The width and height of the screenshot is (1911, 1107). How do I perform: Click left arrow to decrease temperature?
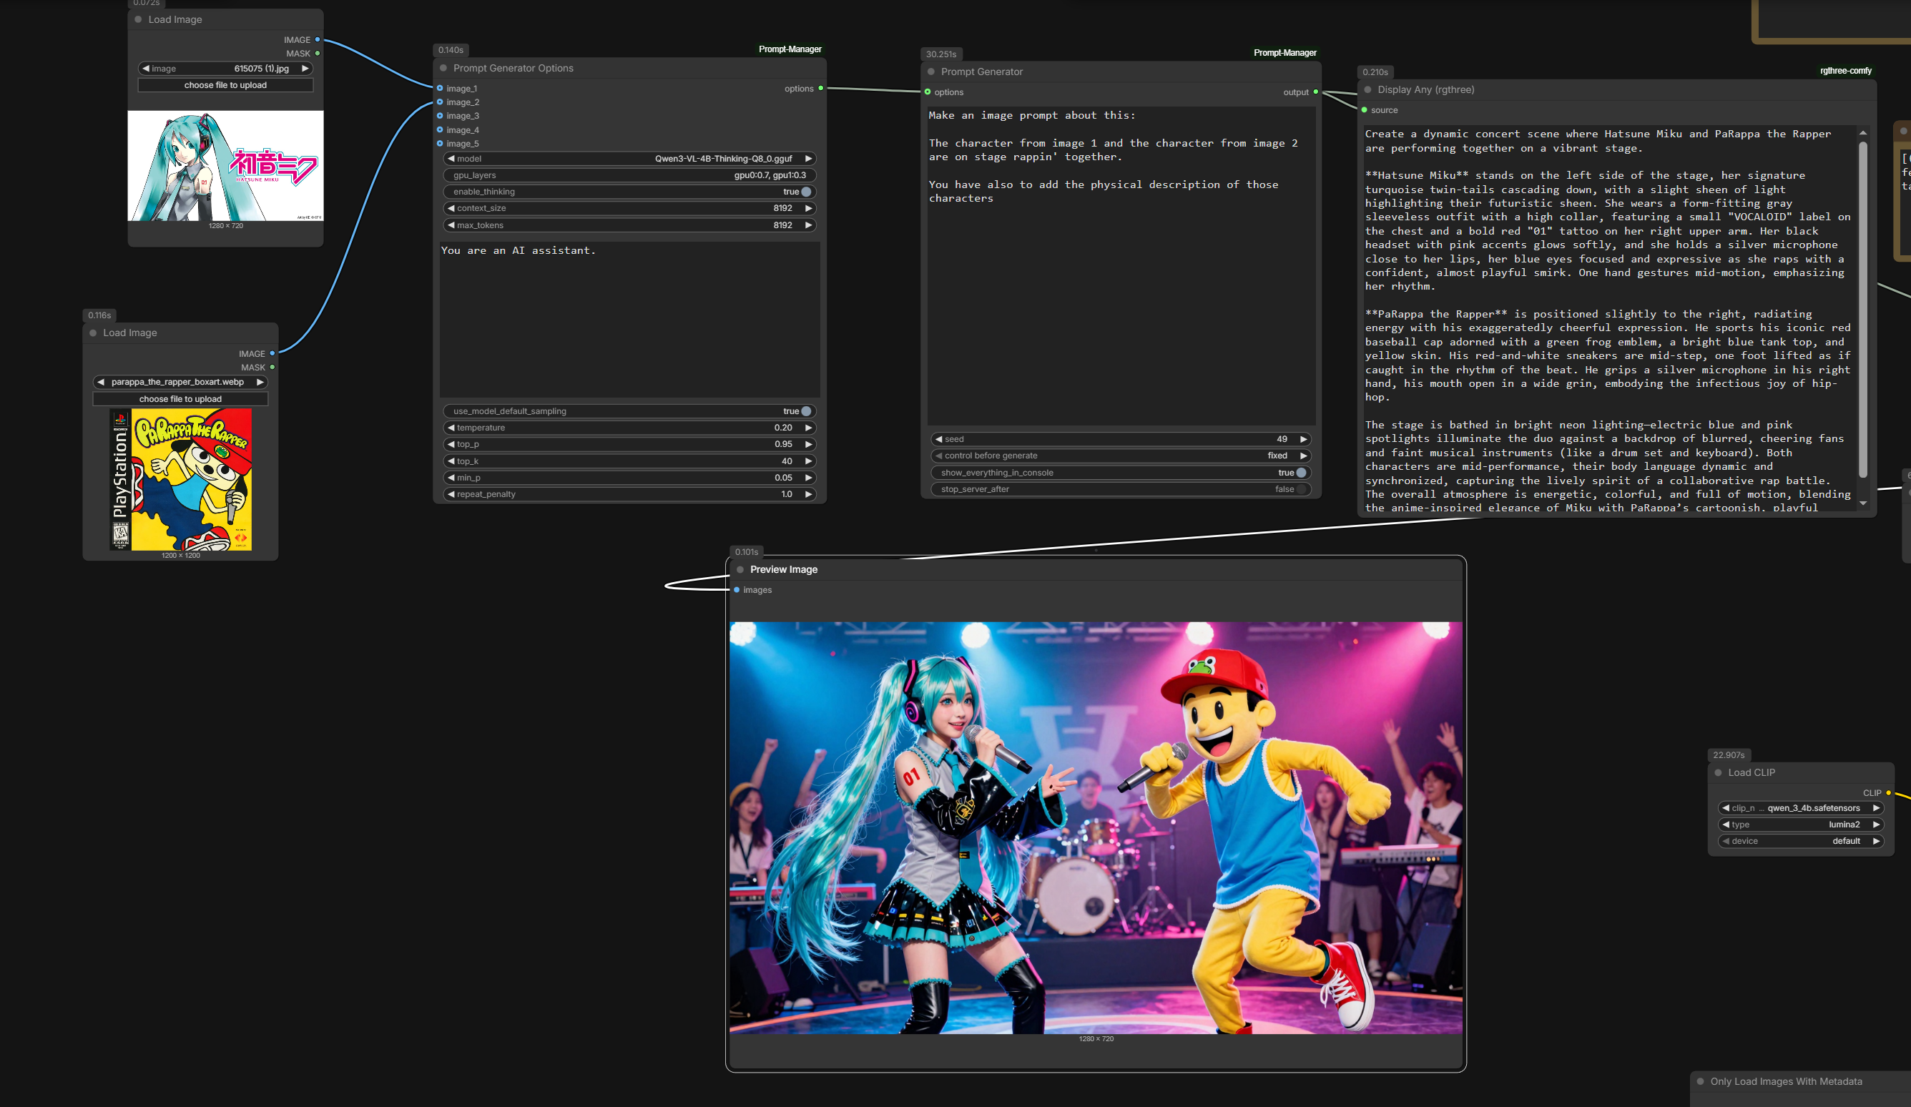tap(451, 428)
